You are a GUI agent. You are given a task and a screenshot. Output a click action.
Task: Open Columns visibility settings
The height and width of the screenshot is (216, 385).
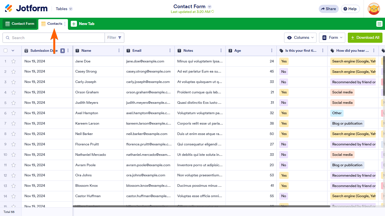click(x=300, y=38)
